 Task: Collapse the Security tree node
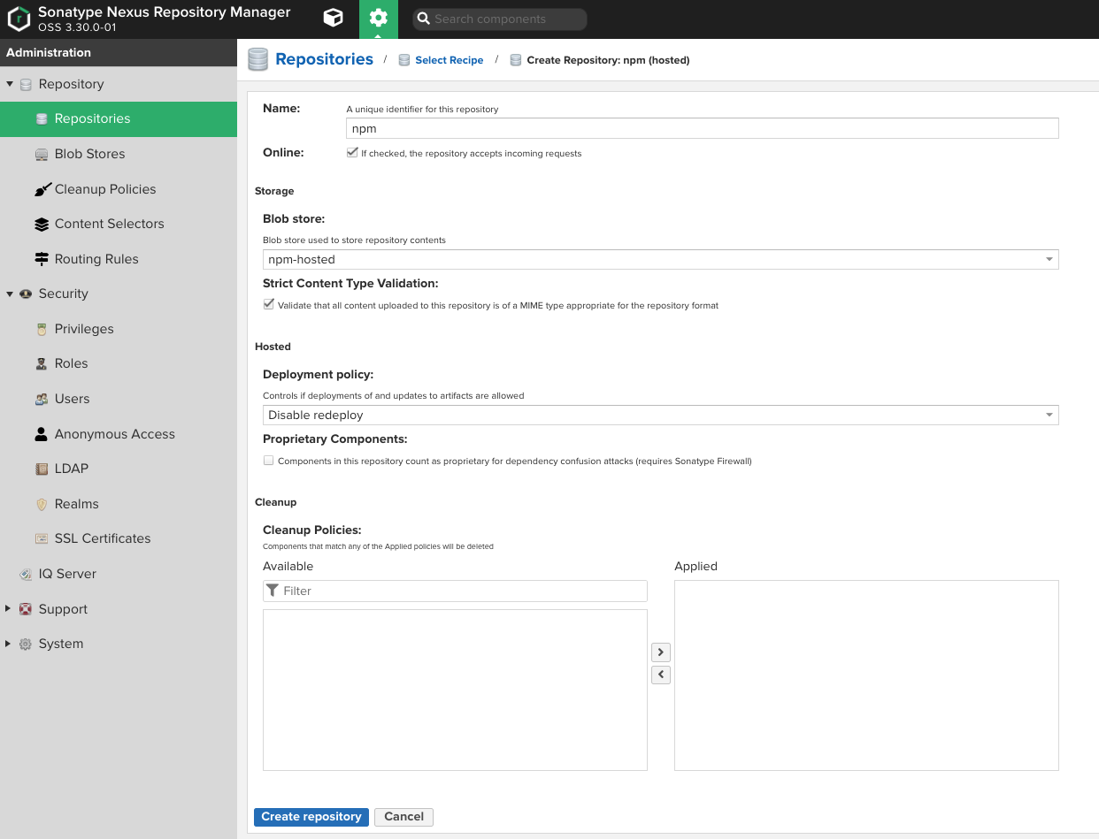(10, 294)
